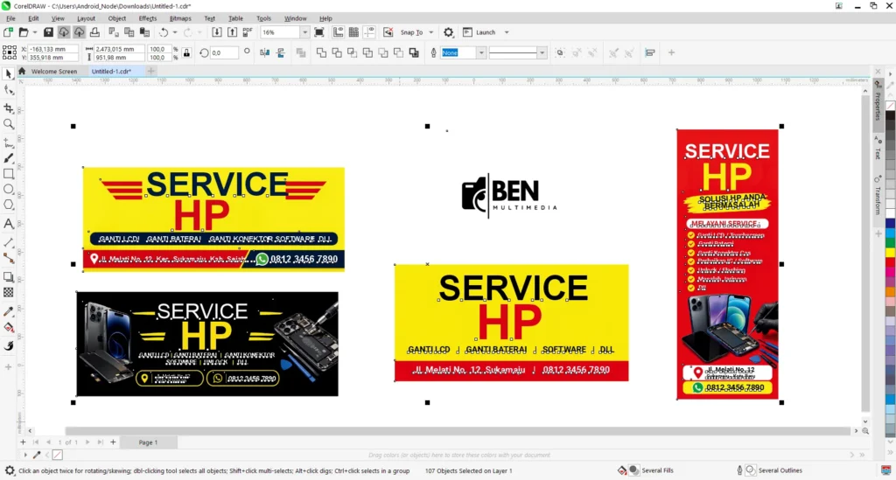Select the Rectangle tool

click(9, 173)
